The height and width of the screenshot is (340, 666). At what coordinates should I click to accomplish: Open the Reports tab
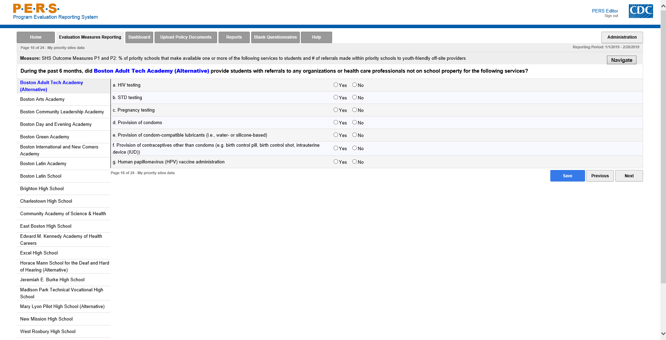pyautogui.click(x=234, y=37)
